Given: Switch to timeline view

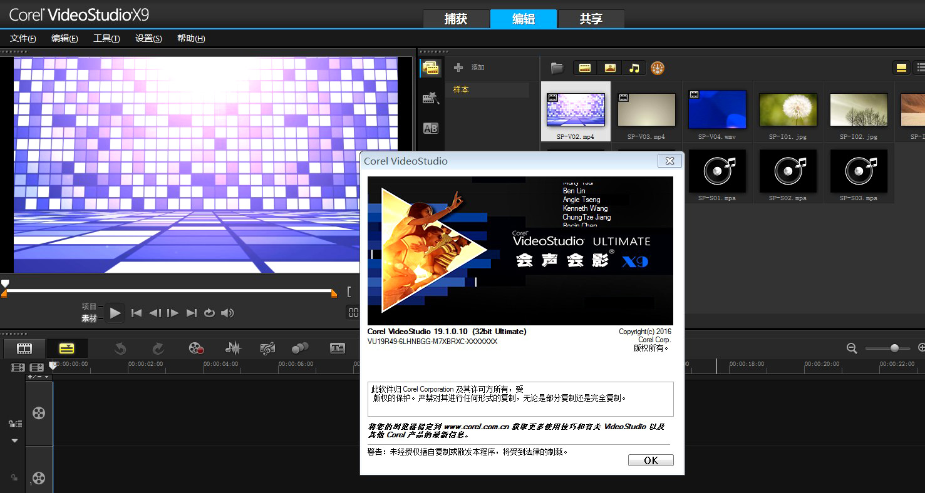Looking at the screenshot, I should [66, 348].
